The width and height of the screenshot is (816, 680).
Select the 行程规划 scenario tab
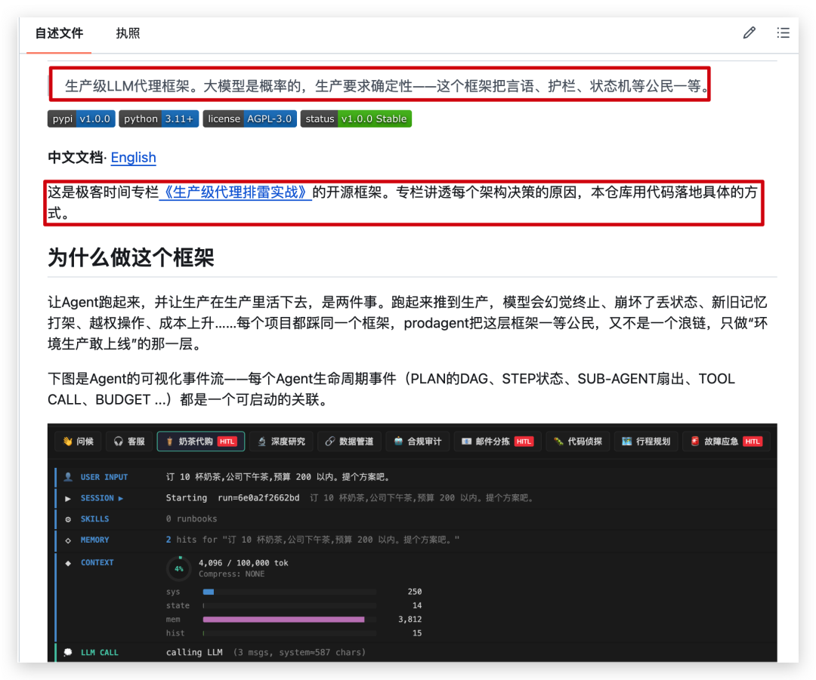point(646,442)
